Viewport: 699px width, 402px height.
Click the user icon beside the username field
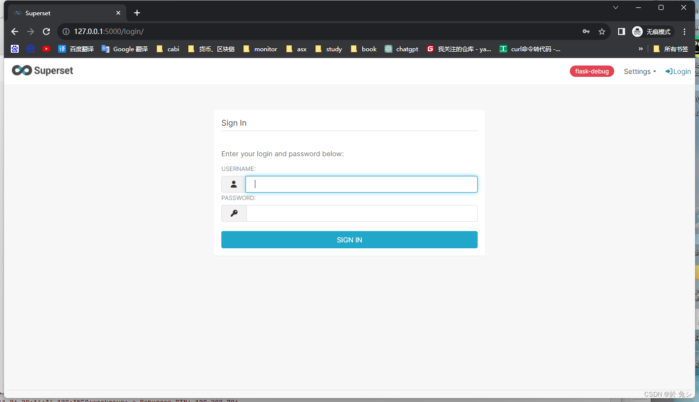click(234, 184)
